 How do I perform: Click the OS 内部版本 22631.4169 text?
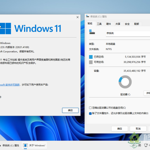(15, 47)
